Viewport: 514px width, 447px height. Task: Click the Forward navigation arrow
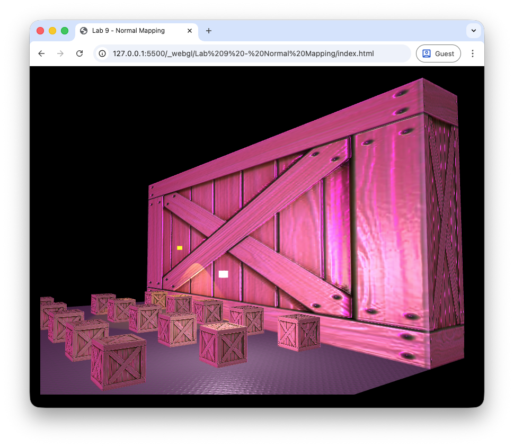pyautogui.click(x=60, y=53)
